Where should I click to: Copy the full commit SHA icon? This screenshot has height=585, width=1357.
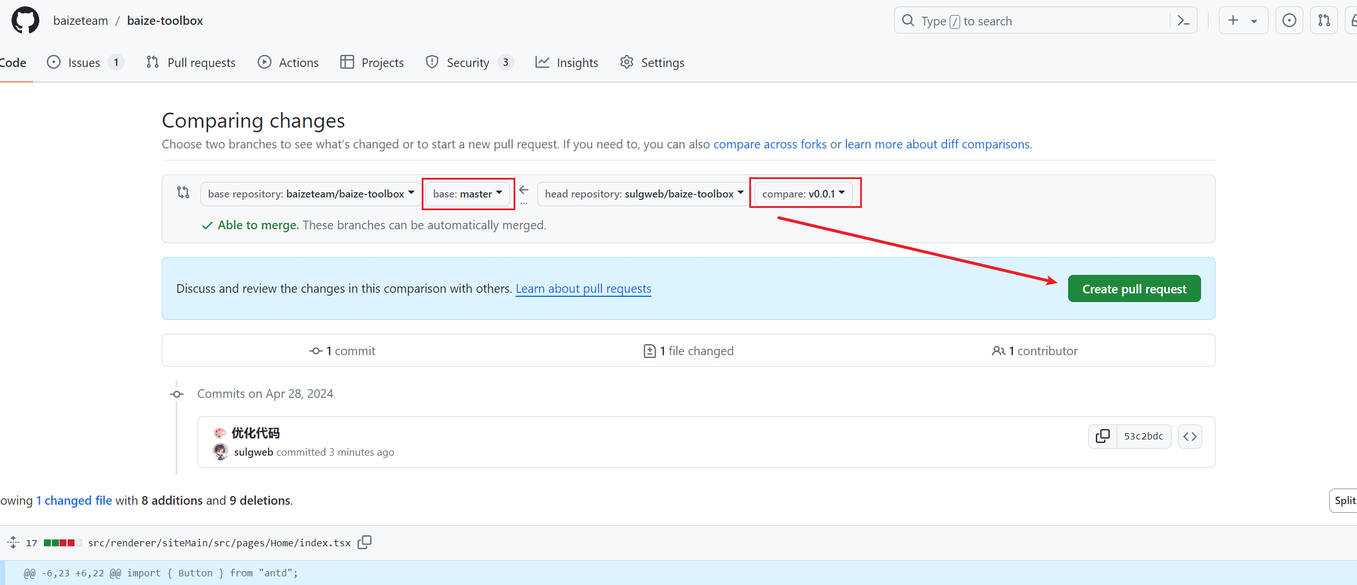(x=1103, y=437)
